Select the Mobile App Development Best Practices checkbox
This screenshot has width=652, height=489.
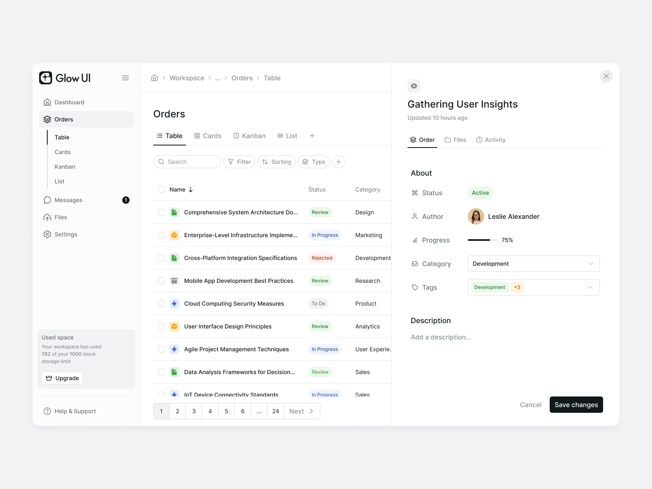161,281
